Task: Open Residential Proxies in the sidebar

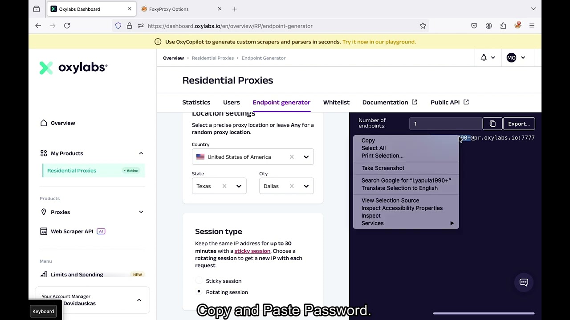Action: coord(94,171)
